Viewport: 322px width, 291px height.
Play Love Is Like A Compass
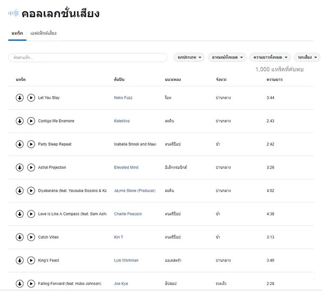31,214
